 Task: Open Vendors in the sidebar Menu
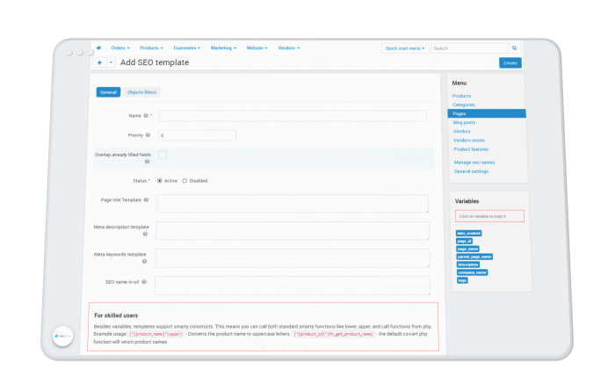[x=461, y=132]
